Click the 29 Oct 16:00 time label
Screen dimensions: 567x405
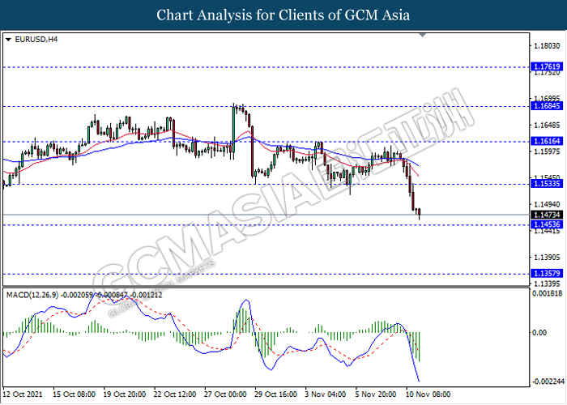pyautogui.click(x=275, y=394)
